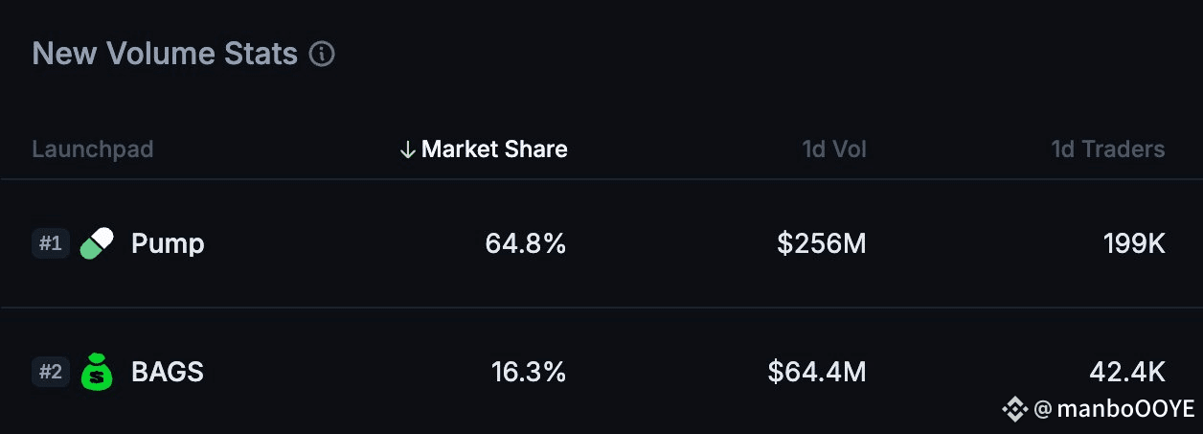The width and height of the screenshot is (1203, 434).
Task: Open the BAGS launchpad link
Action: (168, 372)
